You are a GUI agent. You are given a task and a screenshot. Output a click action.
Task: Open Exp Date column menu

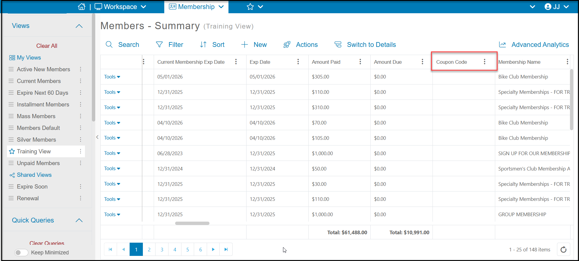point(298,62)
